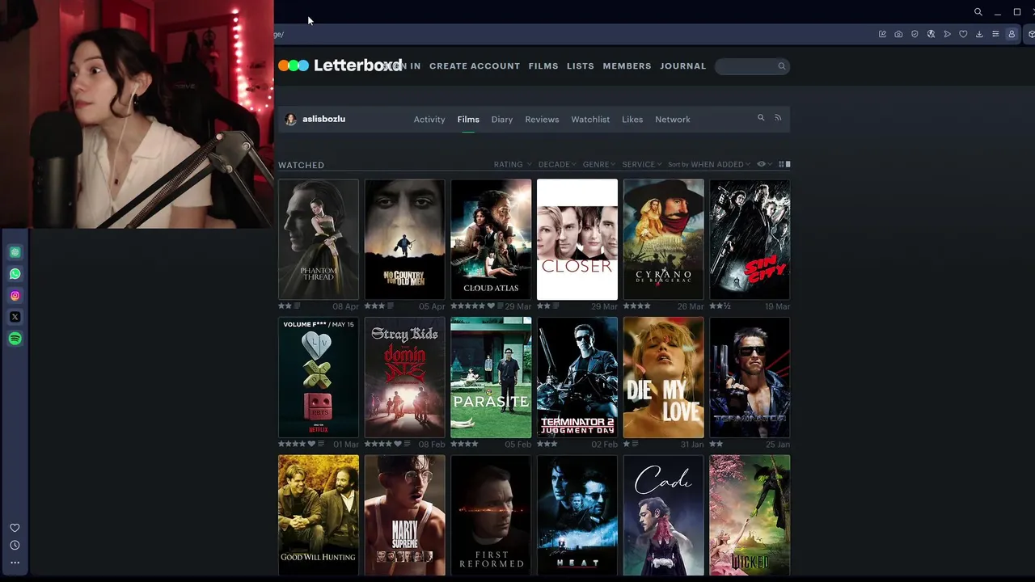Viewport: 1035px width, 582px height.
Task: Open aslisbozlu's avatar picture
Action: point(291,119)
